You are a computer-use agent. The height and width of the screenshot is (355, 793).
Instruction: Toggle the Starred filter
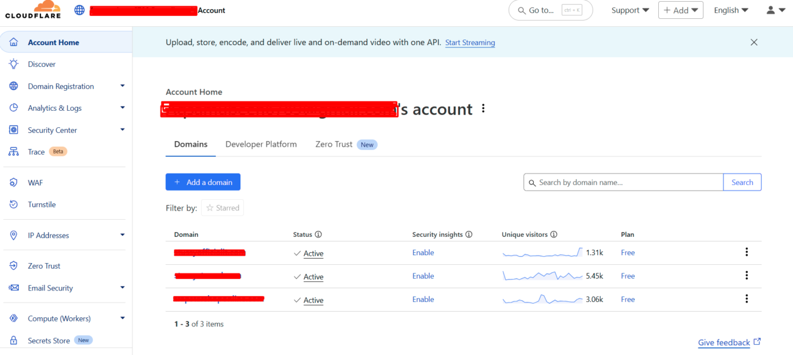[x=223, y=208]
